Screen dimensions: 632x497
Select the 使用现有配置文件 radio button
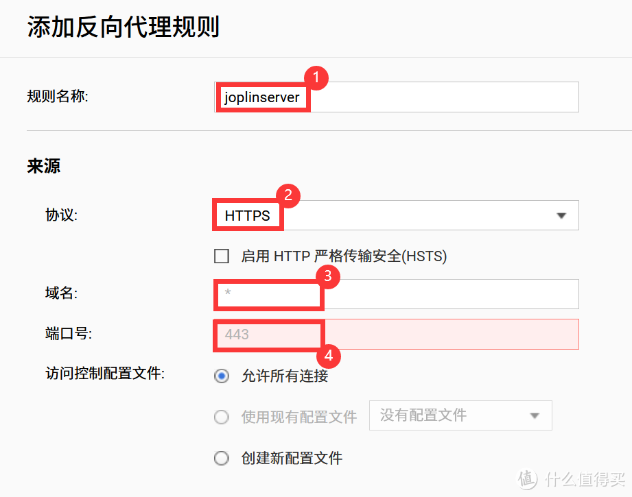222,415
